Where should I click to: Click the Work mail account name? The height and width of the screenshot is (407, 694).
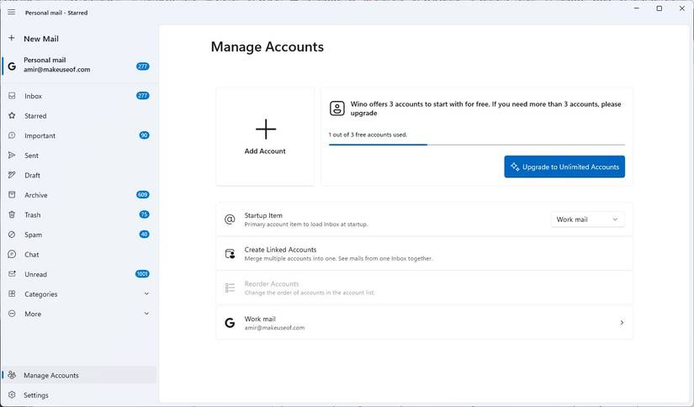260,319
